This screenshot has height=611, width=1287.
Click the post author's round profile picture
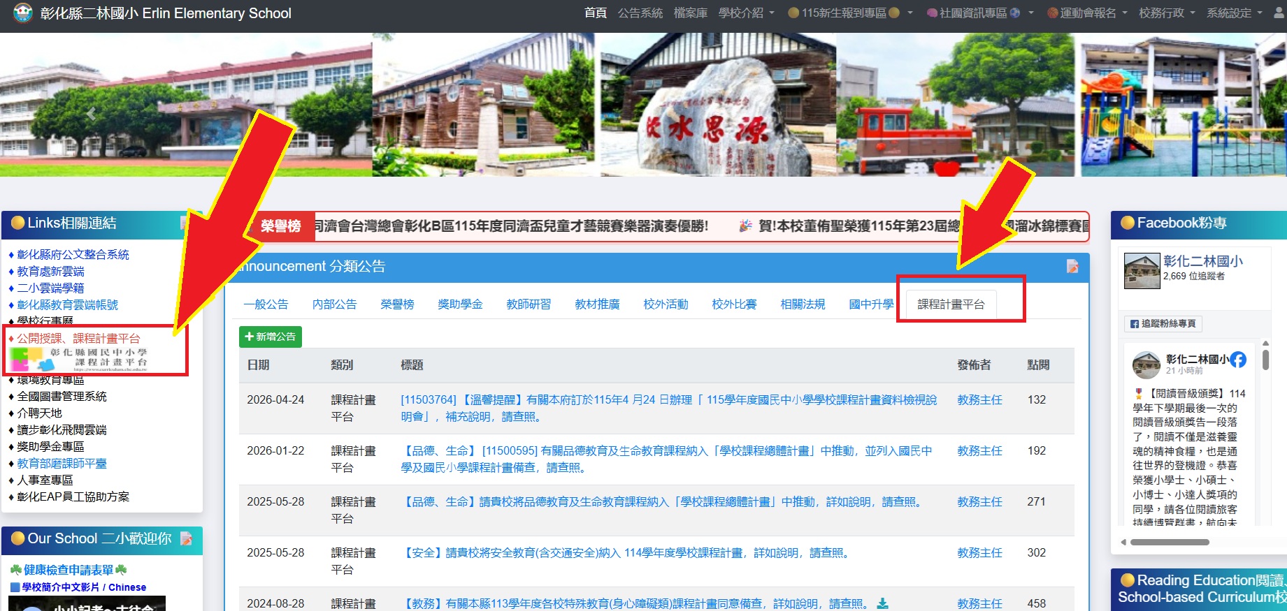point(1146,365)
